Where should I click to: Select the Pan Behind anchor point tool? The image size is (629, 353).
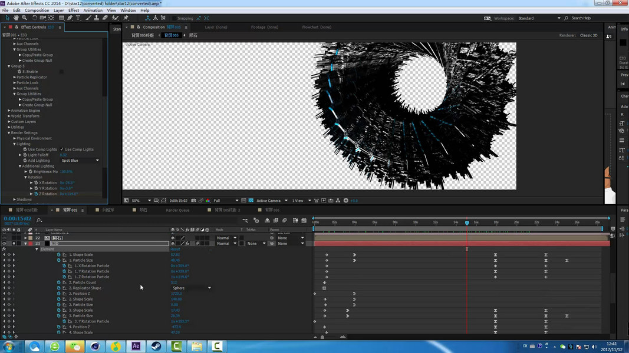[x=51, y=18]
